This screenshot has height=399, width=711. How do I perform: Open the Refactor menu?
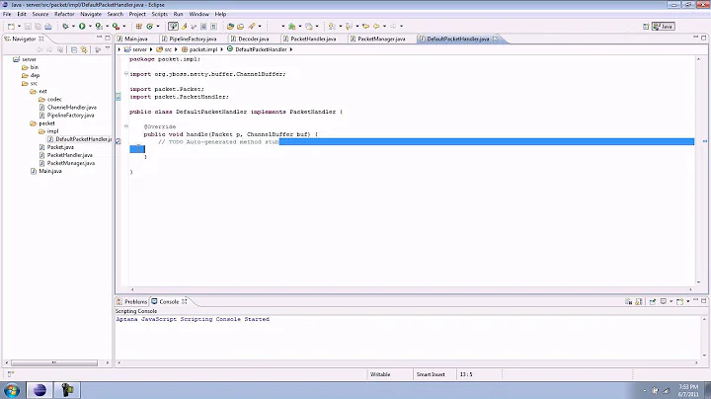[x=64, y=14]
